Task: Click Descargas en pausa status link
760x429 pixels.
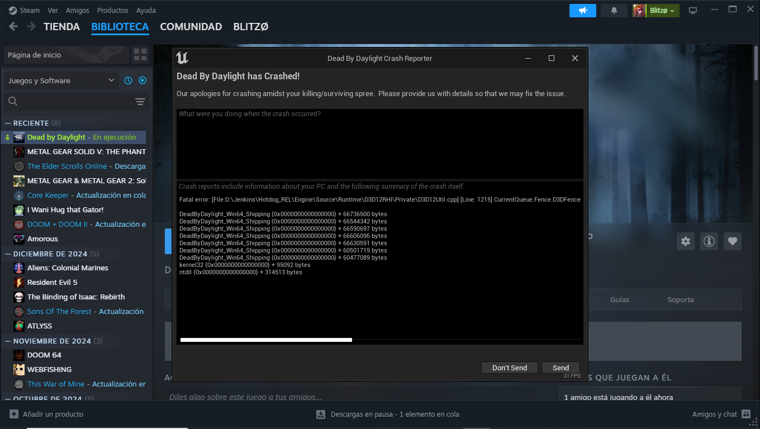Action: click(x=395, y=414)
